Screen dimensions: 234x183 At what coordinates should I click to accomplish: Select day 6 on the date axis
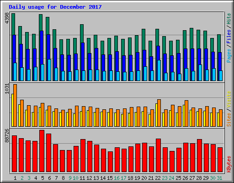pyautogui.click(x=49, y=178)
